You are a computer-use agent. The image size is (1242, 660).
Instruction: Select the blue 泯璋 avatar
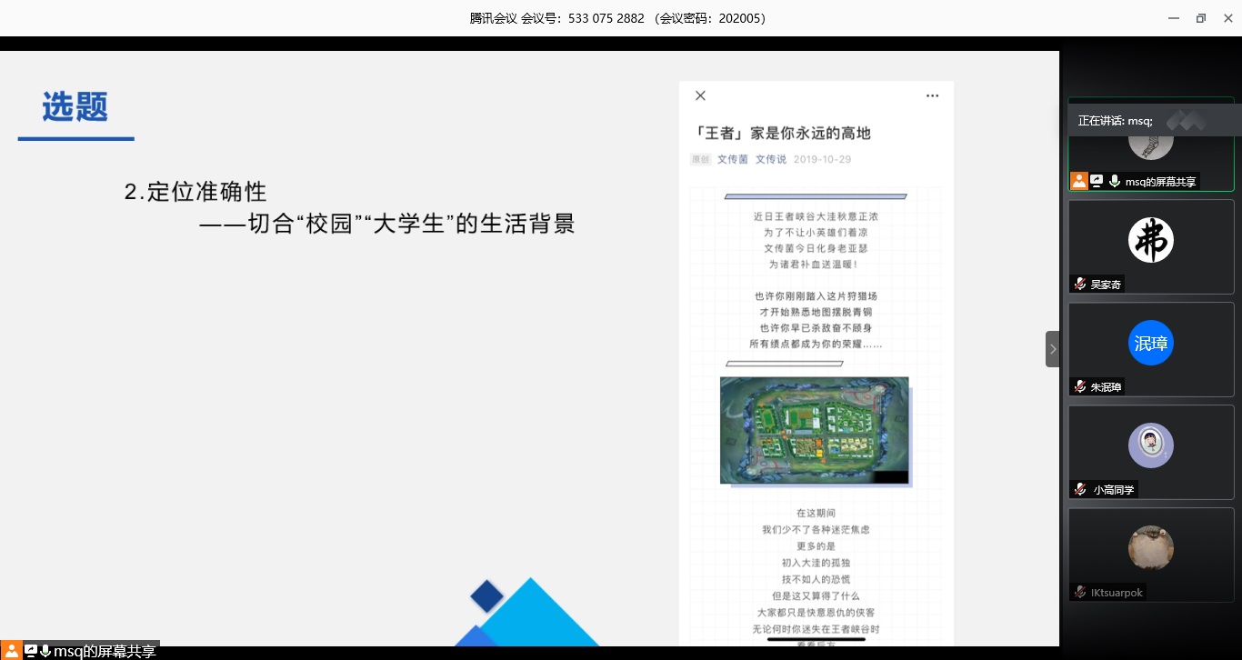pyautogui.click(x=1150, y=344)
